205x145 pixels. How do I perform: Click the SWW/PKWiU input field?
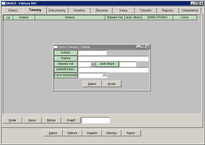(113, 70)
